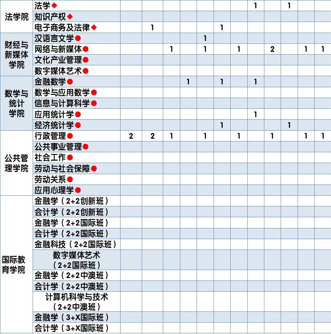Click the red circle beside 行政管理

point(69,136)
